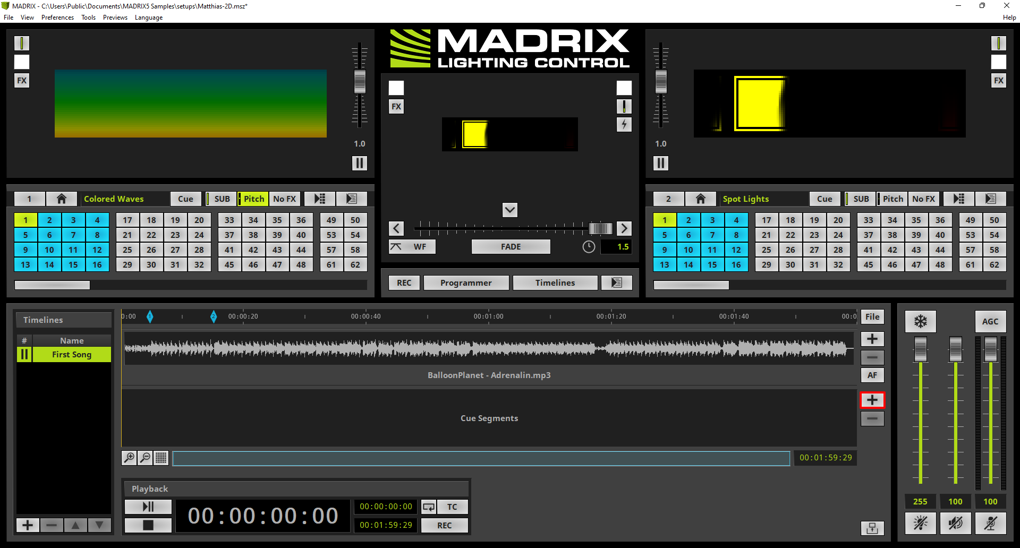Toggle the strobe lightning icon in center panel
Image resolution: width=1020 pixels, height=548 pixels.
(624, 125)
